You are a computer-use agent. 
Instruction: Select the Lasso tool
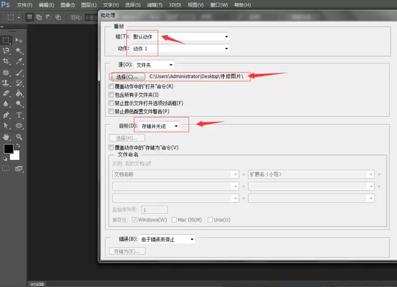tap(6, 50)
